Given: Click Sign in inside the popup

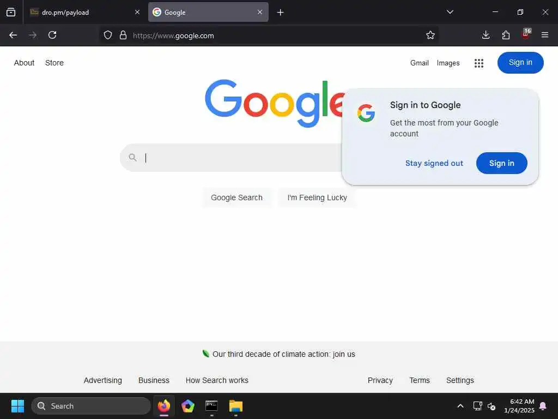Looking at the screenshot, I should click(x=501, y=163).
